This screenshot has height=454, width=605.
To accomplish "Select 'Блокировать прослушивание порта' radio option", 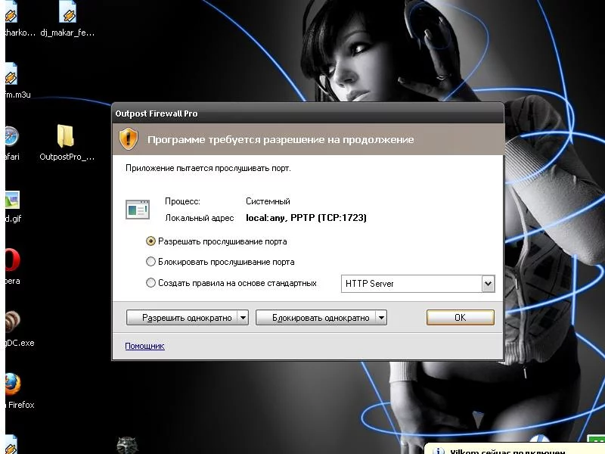I will (x=150, y=262).
